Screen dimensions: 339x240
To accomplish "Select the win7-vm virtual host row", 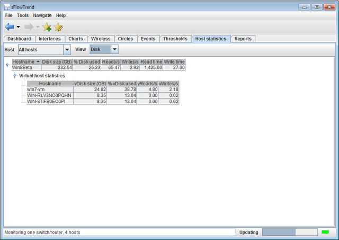I will [x=50, y=90].
